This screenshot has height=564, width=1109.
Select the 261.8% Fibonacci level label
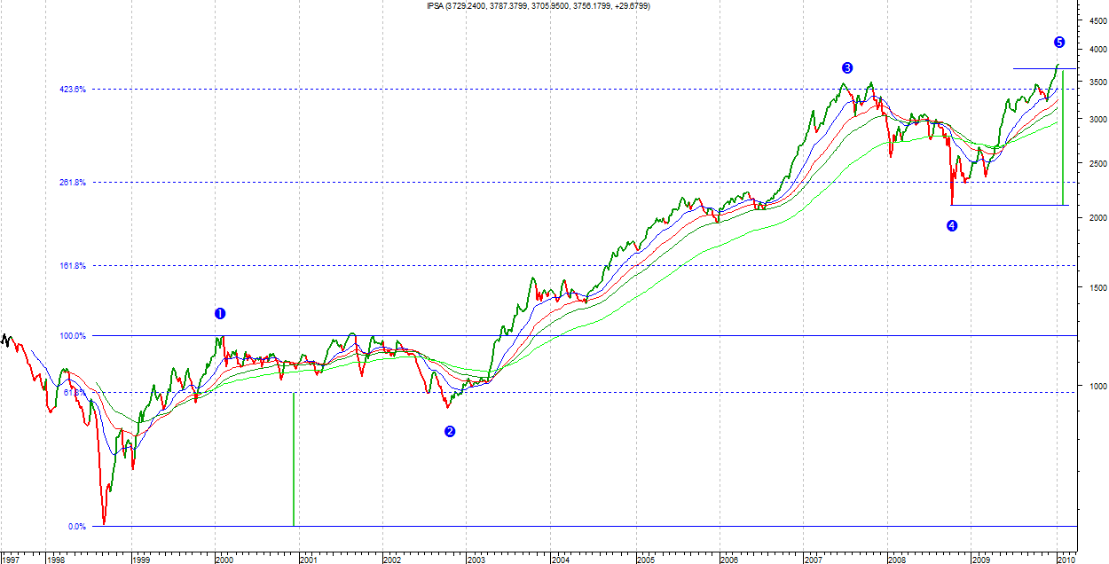pyautogui.click(x=73, y=183)
